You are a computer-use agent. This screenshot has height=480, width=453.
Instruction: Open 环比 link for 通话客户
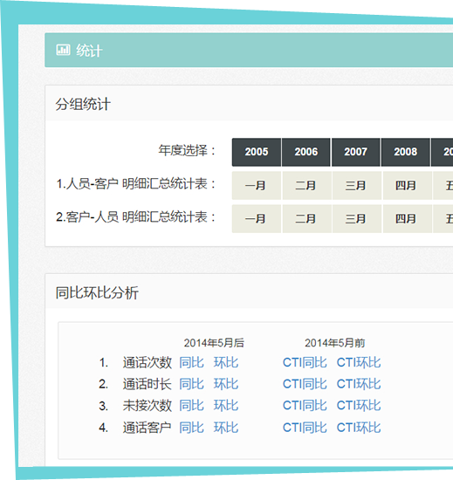pyautogui.click(x=226, y=428)
